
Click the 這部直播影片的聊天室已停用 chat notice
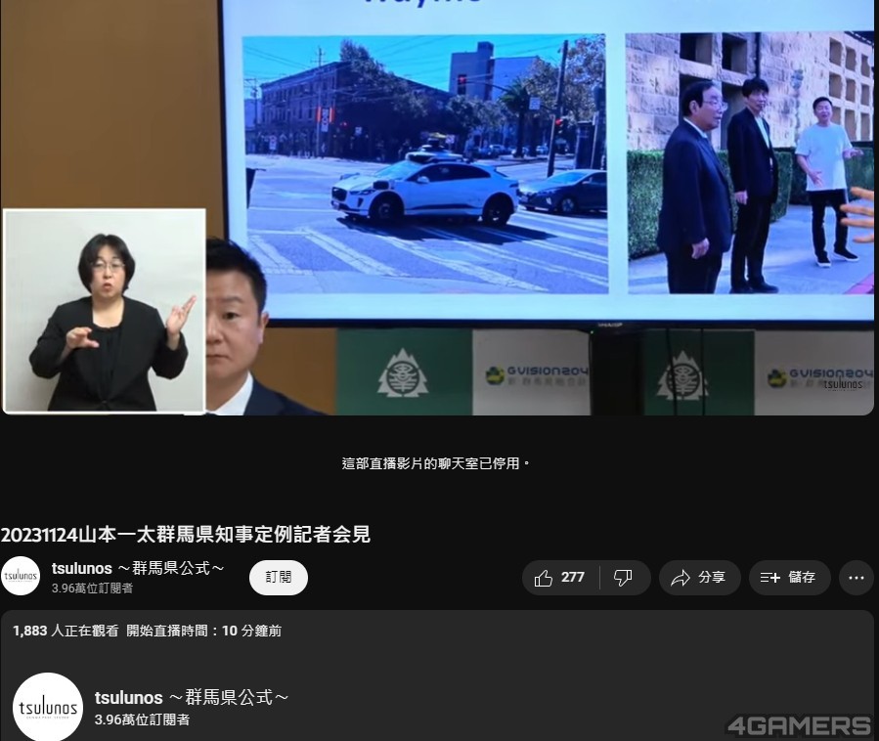tap(435, 463)
